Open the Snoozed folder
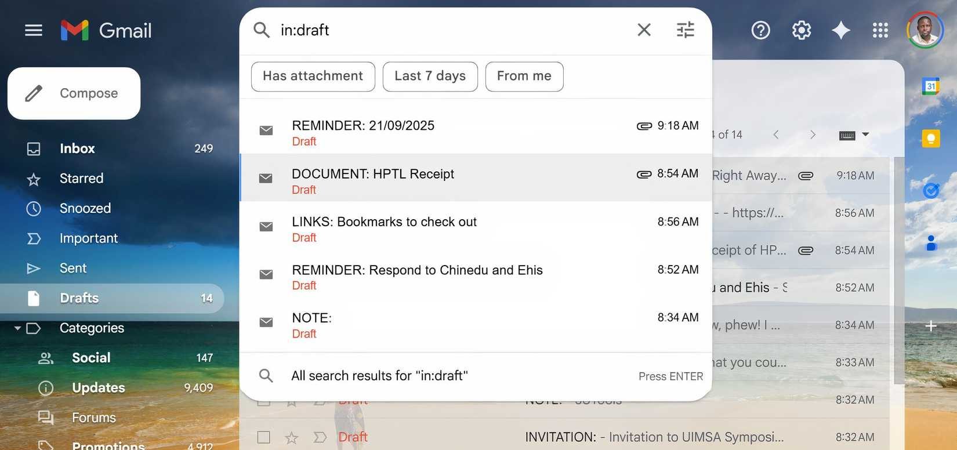The width and height of the screenshot is (957, 450). pos(112,209)
